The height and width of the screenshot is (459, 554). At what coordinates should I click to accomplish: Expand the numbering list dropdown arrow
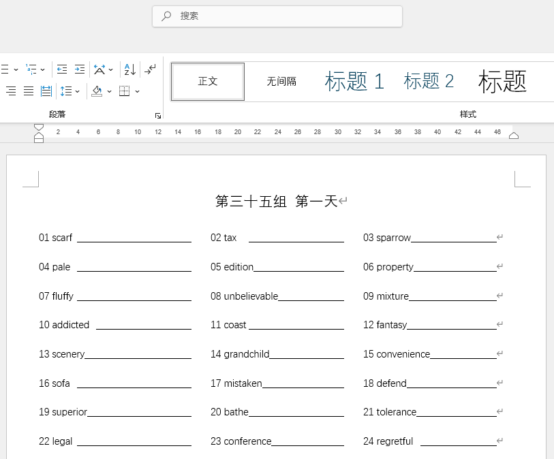click(16, 69)
